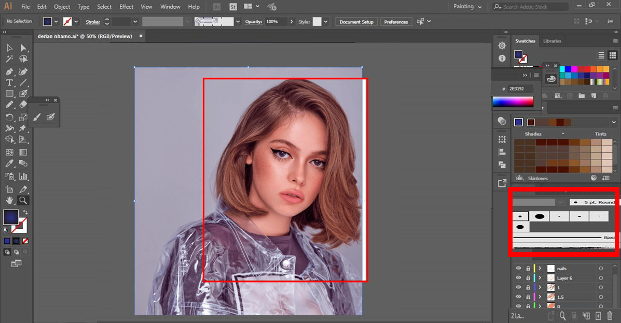Viewport: 621px width, 323px height.
Task: Pick the Rectangle tool
Action: [9, 94]
